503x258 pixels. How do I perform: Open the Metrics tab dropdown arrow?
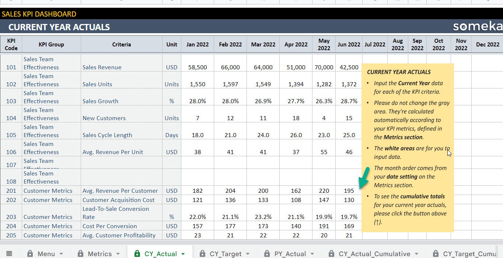coord(118,254)
